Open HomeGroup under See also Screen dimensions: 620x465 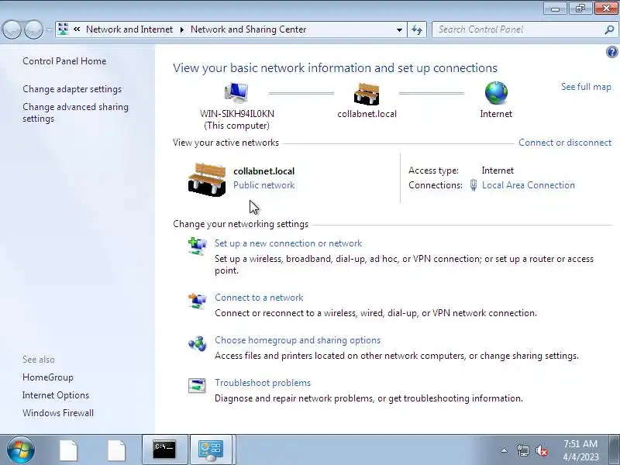coord(48,377)
